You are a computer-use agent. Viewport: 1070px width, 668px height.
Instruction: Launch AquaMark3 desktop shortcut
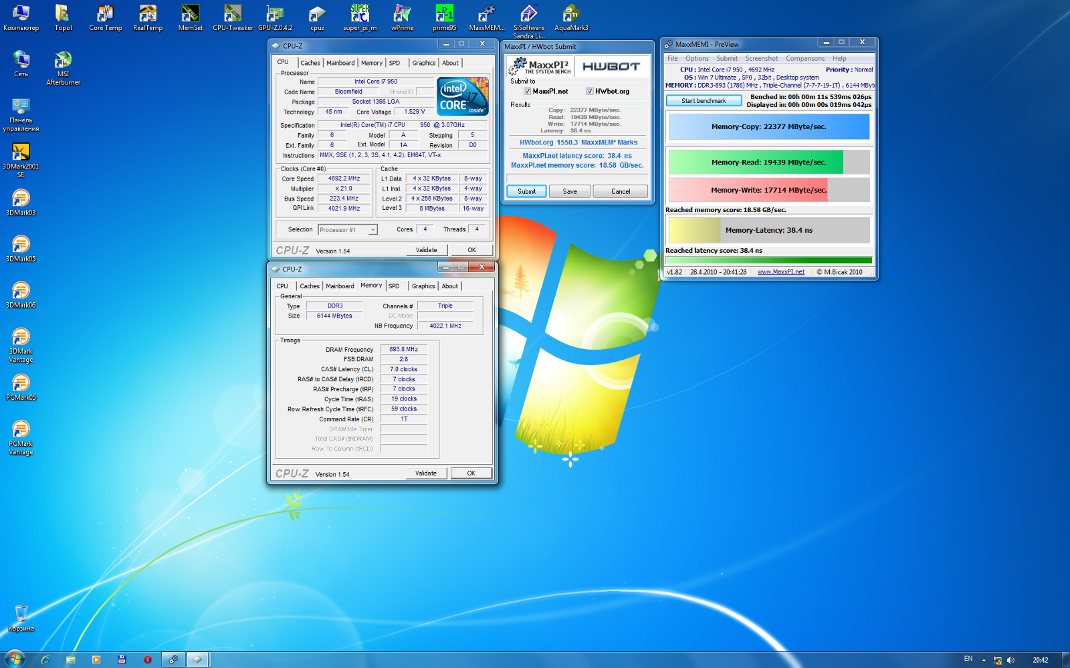[572, 18]
